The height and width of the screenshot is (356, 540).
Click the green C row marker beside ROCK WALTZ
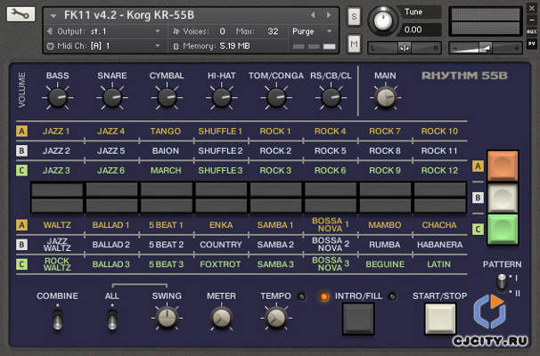[x=21, y=264]
